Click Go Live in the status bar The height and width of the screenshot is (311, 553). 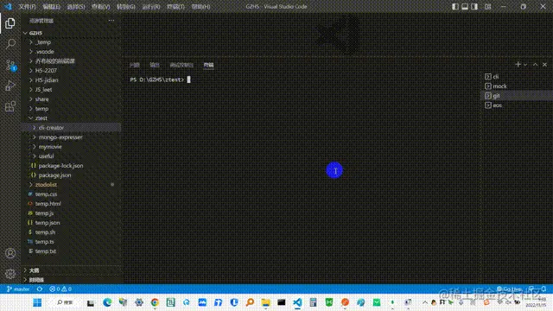click(x=509, y=289)
